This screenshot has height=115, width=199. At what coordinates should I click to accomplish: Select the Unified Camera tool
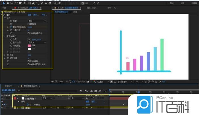click(x=20, y=3)
